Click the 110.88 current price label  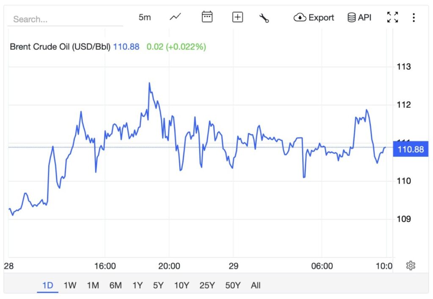pyautogui.click(x=411, y=149)
